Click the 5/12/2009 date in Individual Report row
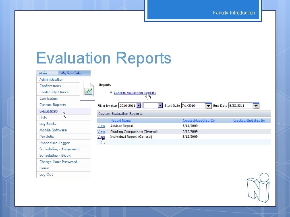Image resolution: width=290 pixels, height=217 pixels. click(190, 137)
